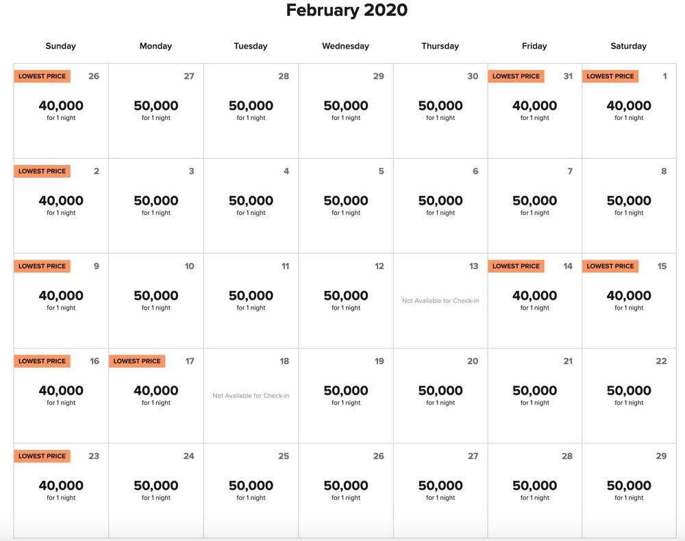685x541 pixels.
Task: Choose Sunday February 2 lowest price date
Action: [61, 205]
